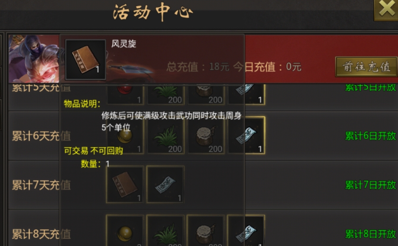Click the 累计6日开放 status label

pyautogui.click(x=370, y=136)
